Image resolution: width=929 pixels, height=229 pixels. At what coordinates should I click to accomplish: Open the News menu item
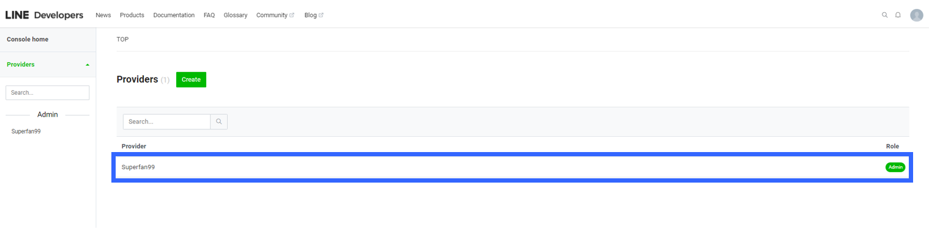pos(103,15)
